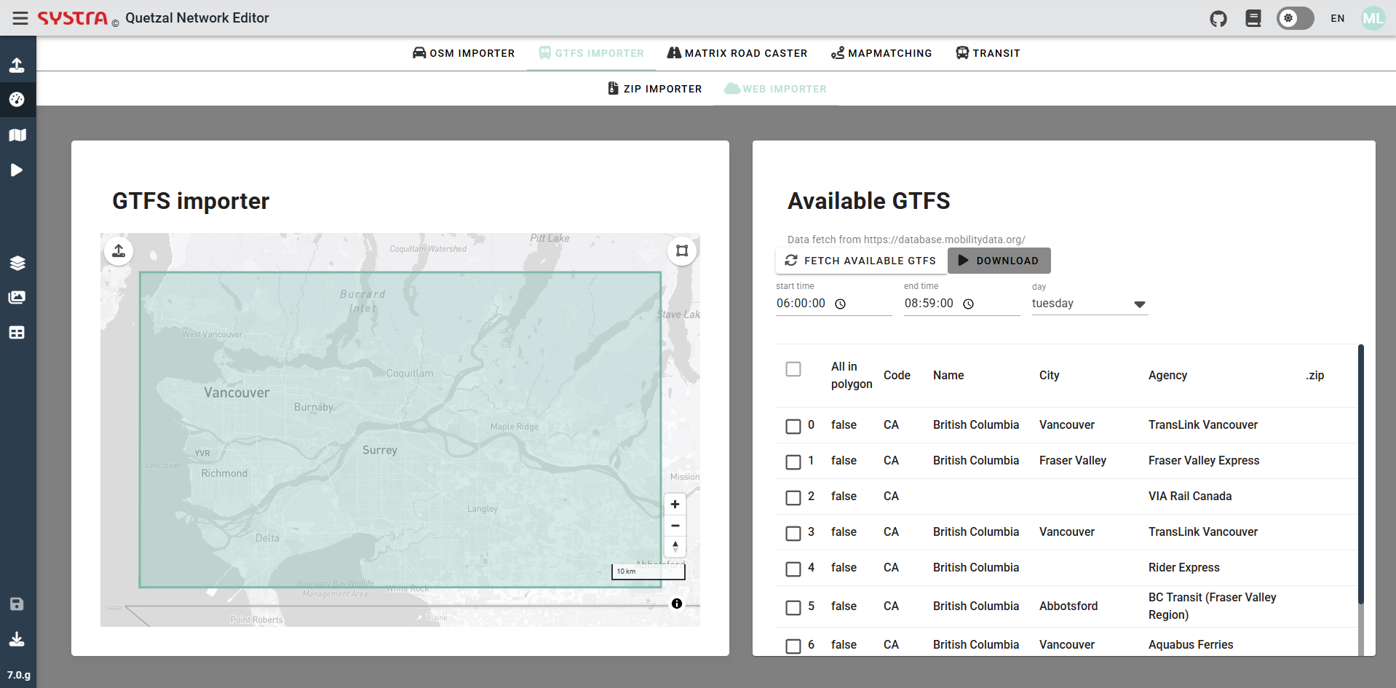Click the Download button
Viewport: 1396px width, 688px height.
pyautogui.click(x=999, y=261)
